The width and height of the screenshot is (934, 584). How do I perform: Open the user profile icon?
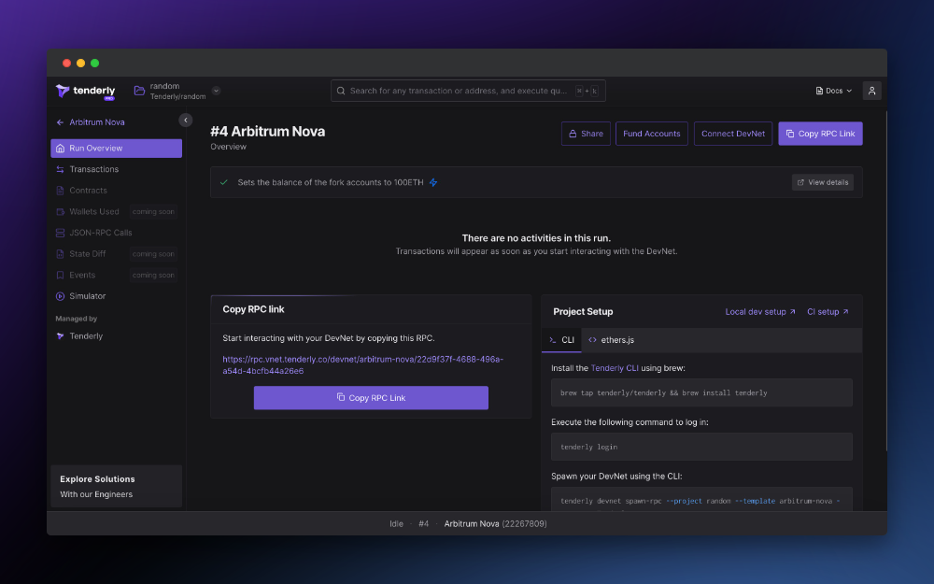click(871, 90)
